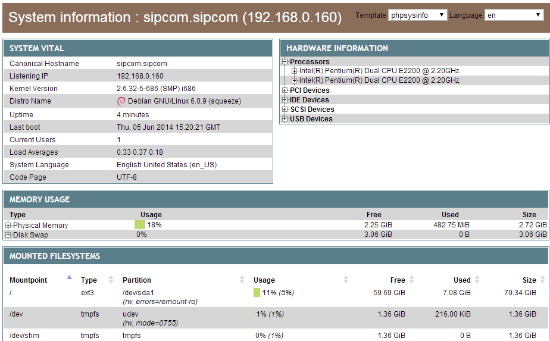Expand the IDE Devices node

[x=285, y=100]
